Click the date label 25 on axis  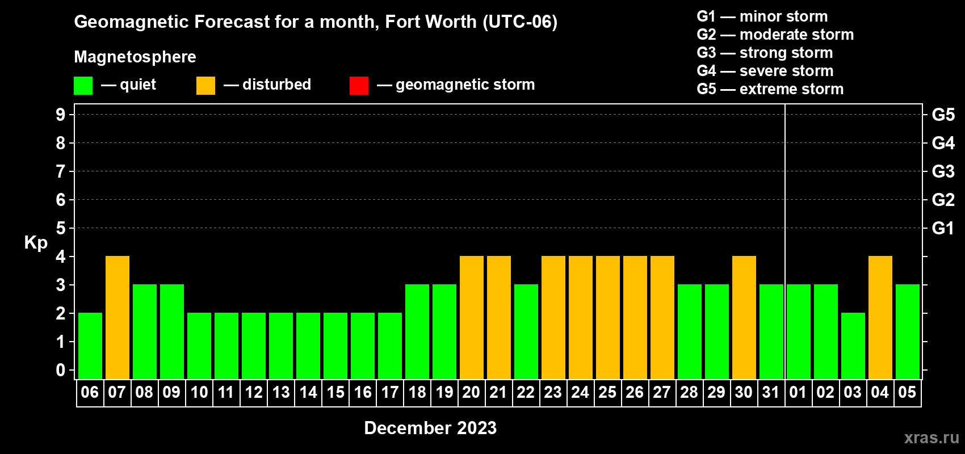click(607, 393)
